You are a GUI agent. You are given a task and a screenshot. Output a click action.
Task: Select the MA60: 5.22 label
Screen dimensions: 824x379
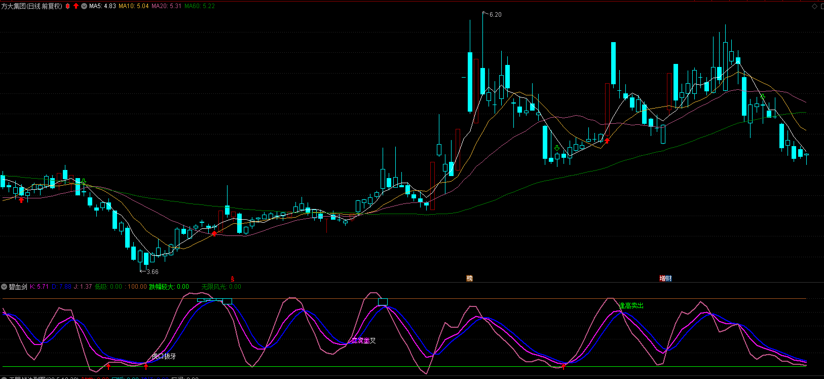200,6
